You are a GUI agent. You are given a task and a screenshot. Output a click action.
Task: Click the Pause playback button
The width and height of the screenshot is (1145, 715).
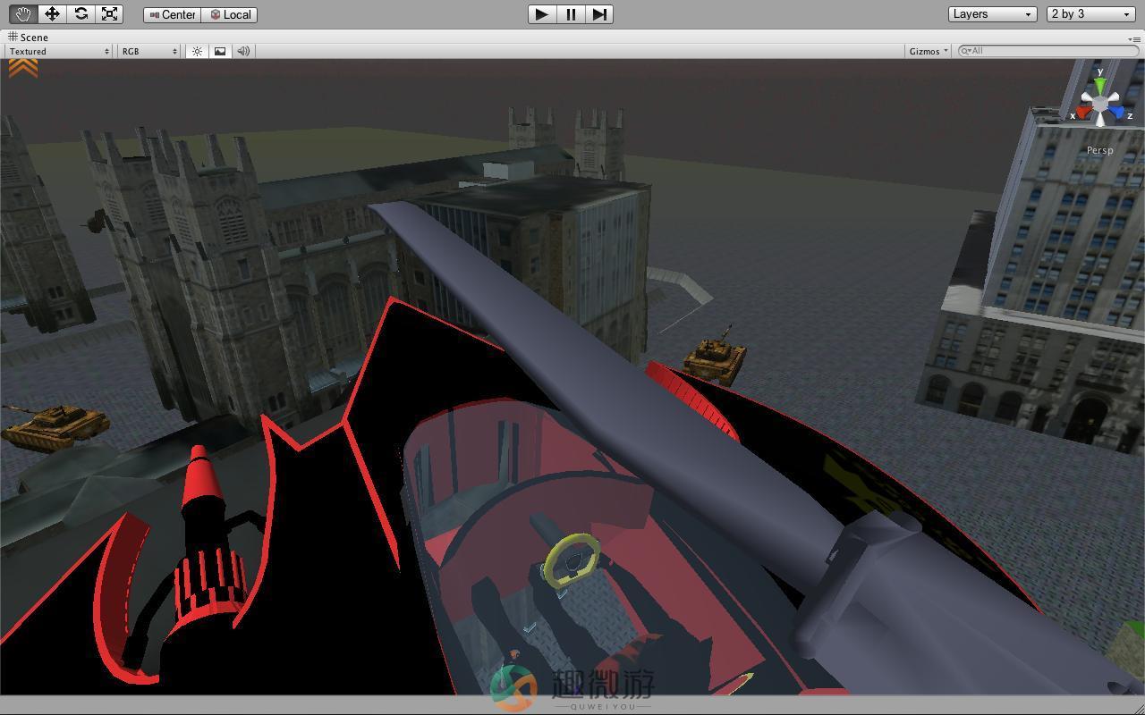(571, 14)
